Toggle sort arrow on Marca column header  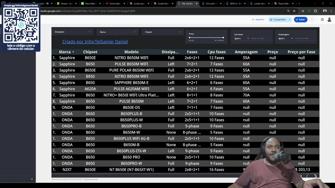[73, 52]
